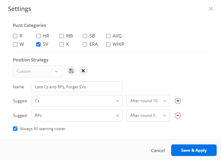Click the save strategy floppy disk icon

pos(71,71)
